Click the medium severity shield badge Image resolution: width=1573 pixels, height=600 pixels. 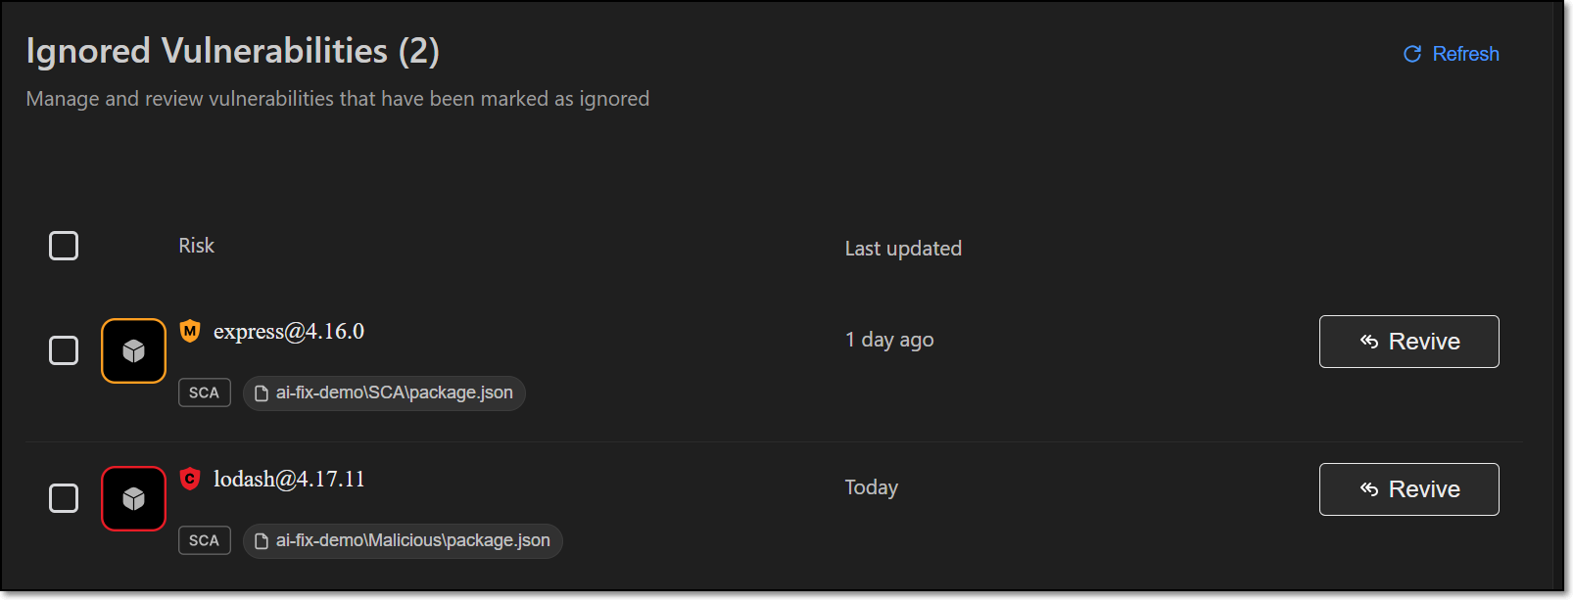coord(190,331)
